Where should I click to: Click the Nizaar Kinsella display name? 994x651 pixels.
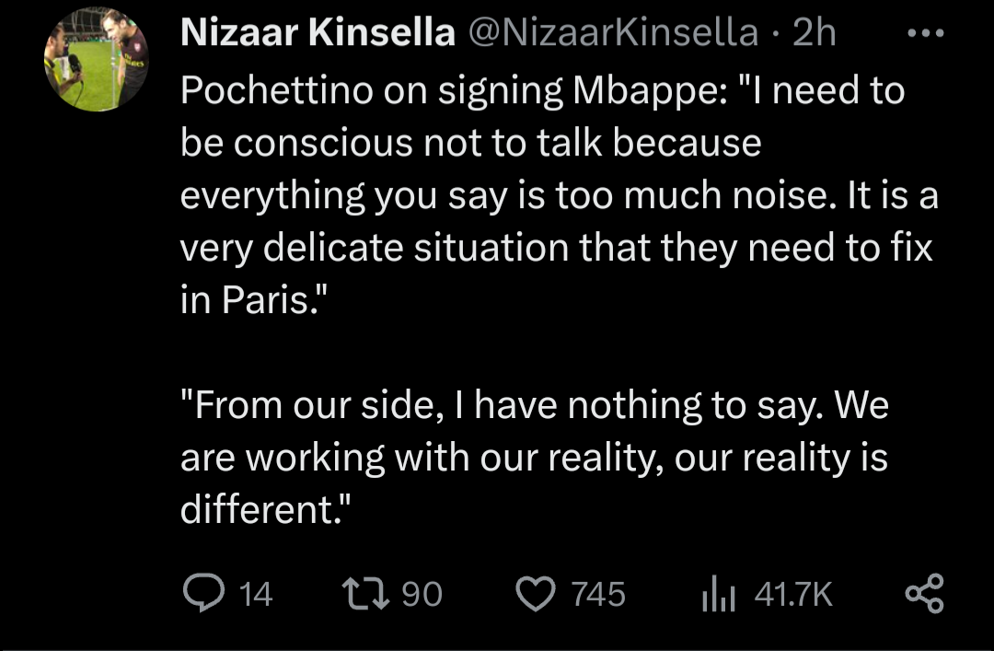[318, 34]
